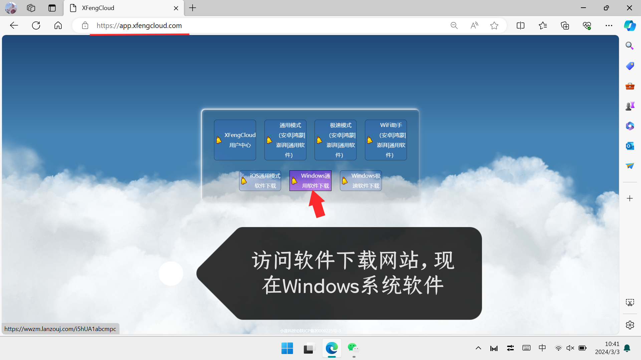This screenshot has width=641, height=360.
Task: Open Task View on taskbar
Action: pos(309,348)
